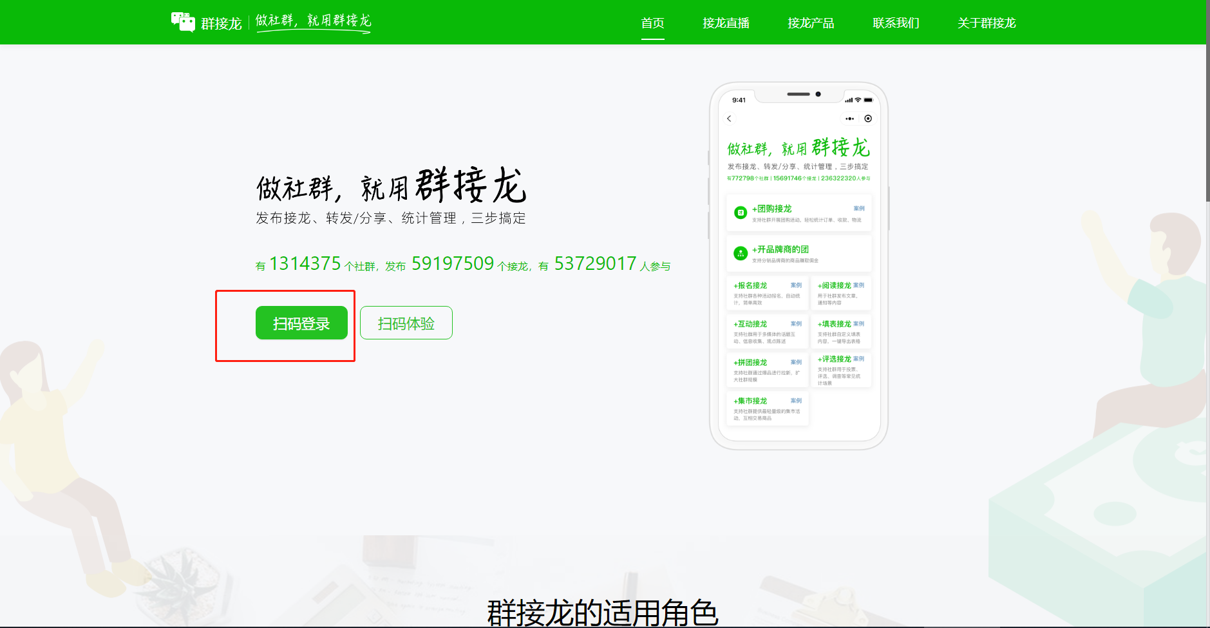This screenshot has height=628, width=1210.
Task: Click the +报名接龙 card
Action: tap(768, 293)
